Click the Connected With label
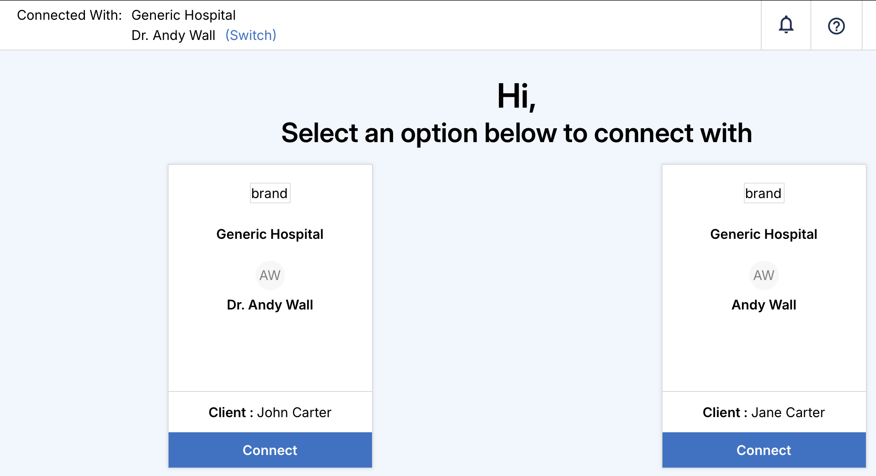Viewport: 876px width, 476px height. 69,15
